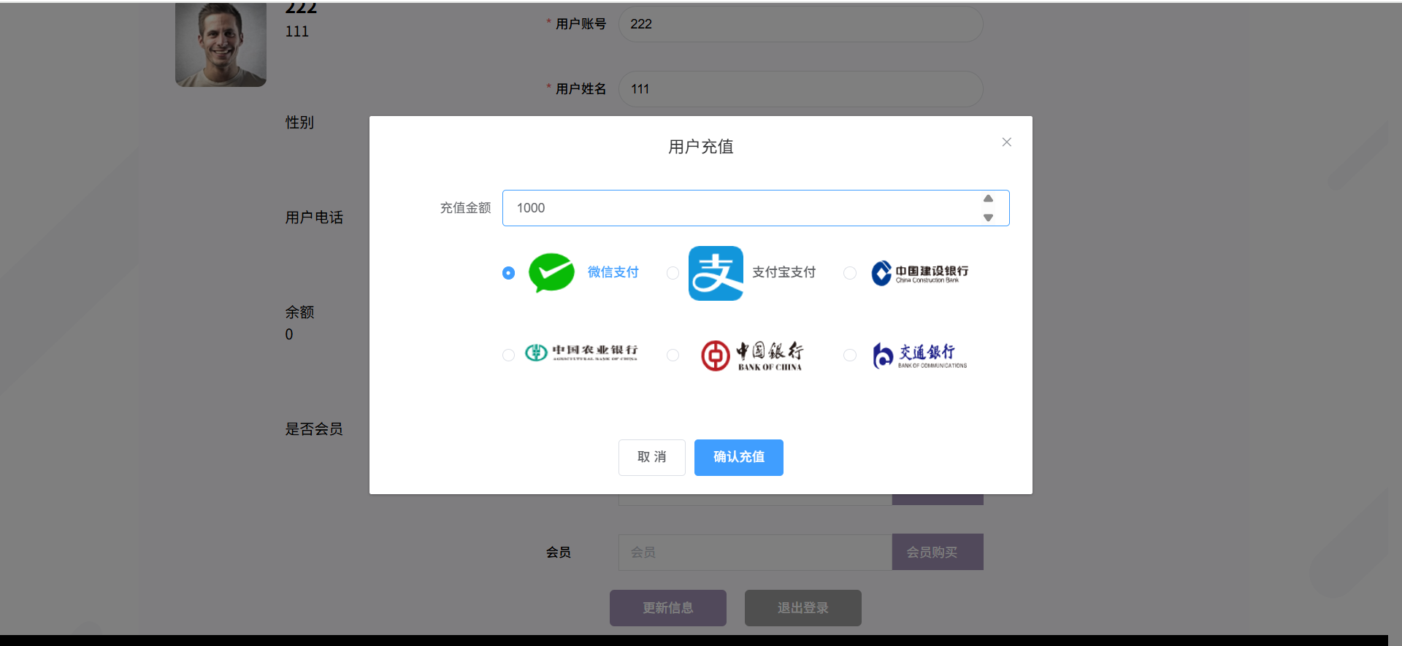The width and height of the screenshot is (1402, 646).
Task: Click the 余额 label in sidebar
Action: [300, 312]
